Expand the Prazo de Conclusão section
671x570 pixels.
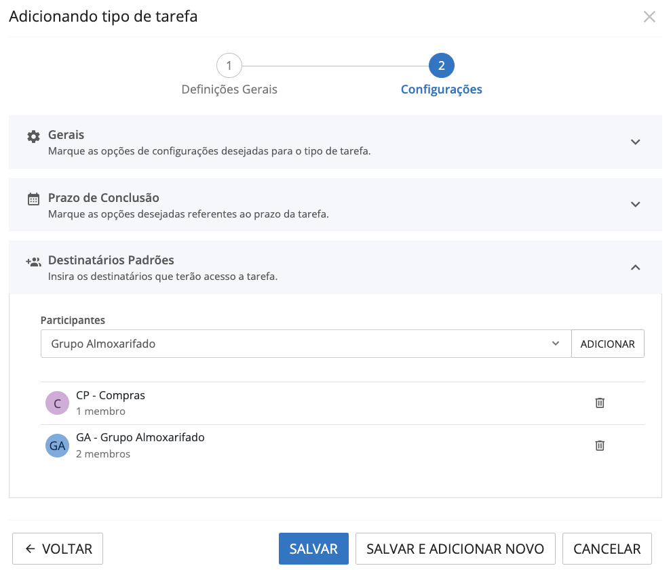coord(636,204)
